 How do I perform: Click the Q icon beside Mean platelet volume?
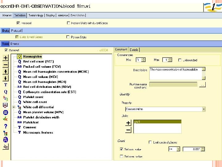click(x=19, y=112)
